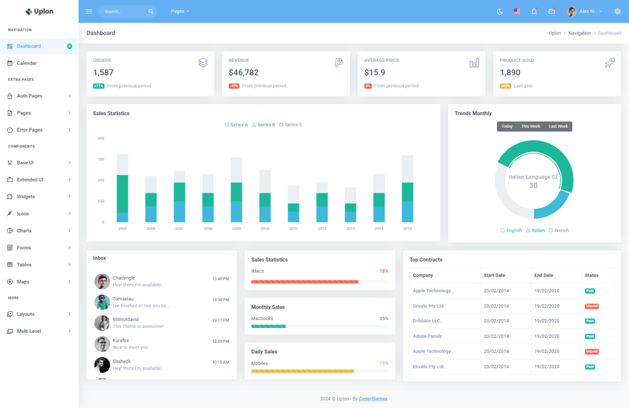Click the Extended UI briefcase icon
This screenshot has width=629, height=408.
tap(10, 180)
